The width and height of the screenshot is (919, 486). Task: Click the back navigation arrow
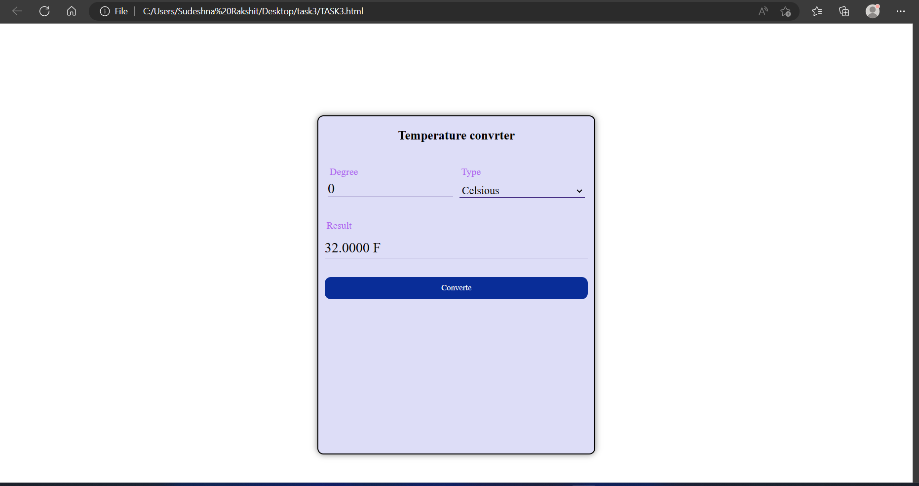pos(17,11)
